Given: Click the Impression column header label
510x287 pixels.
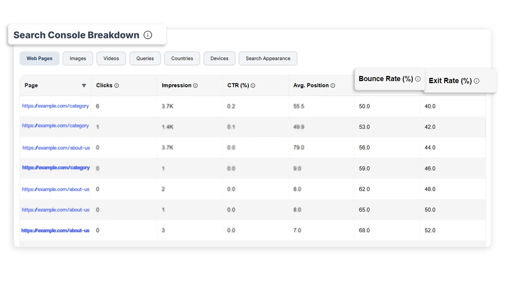Looking at the screenshot, I should (176, 85).
